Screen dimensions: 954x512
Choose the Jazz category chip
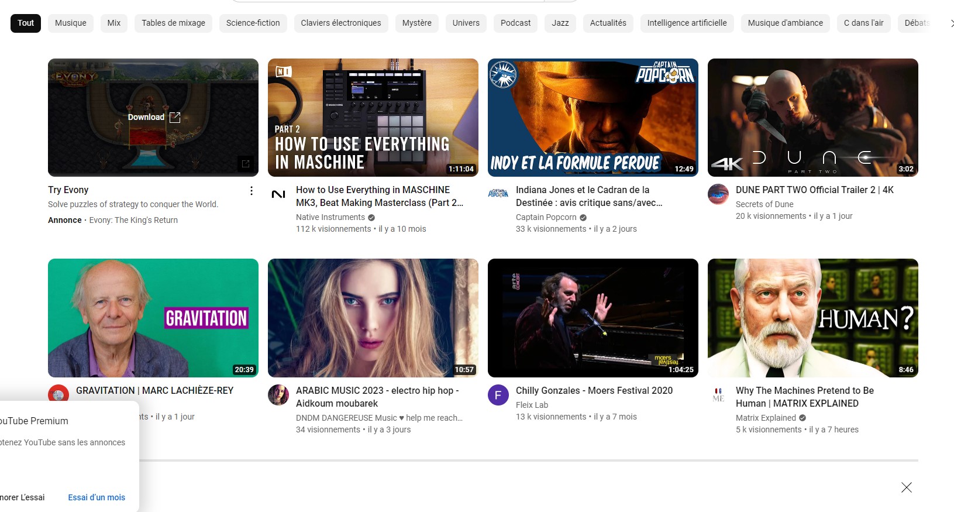pos(560,23)
